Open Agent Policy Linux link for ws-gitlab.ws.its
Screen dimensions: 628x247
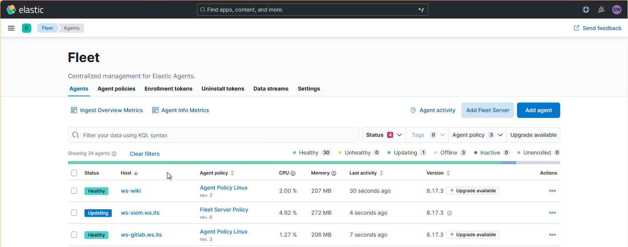(224, 232)
